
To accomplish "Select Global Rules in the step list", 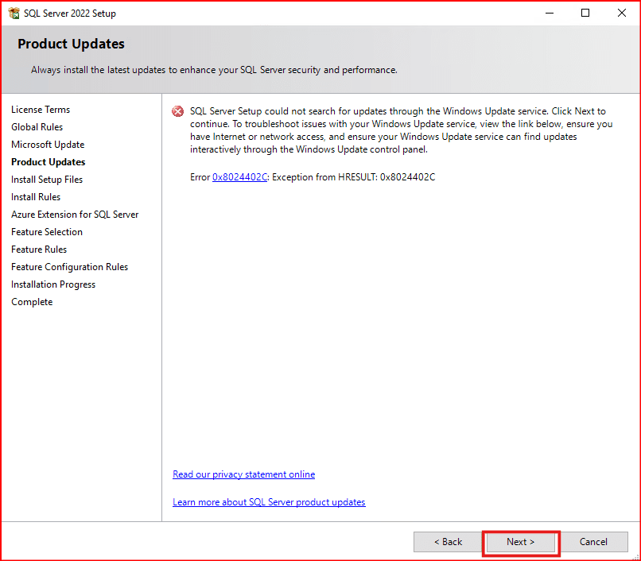I will pos(37,127).
